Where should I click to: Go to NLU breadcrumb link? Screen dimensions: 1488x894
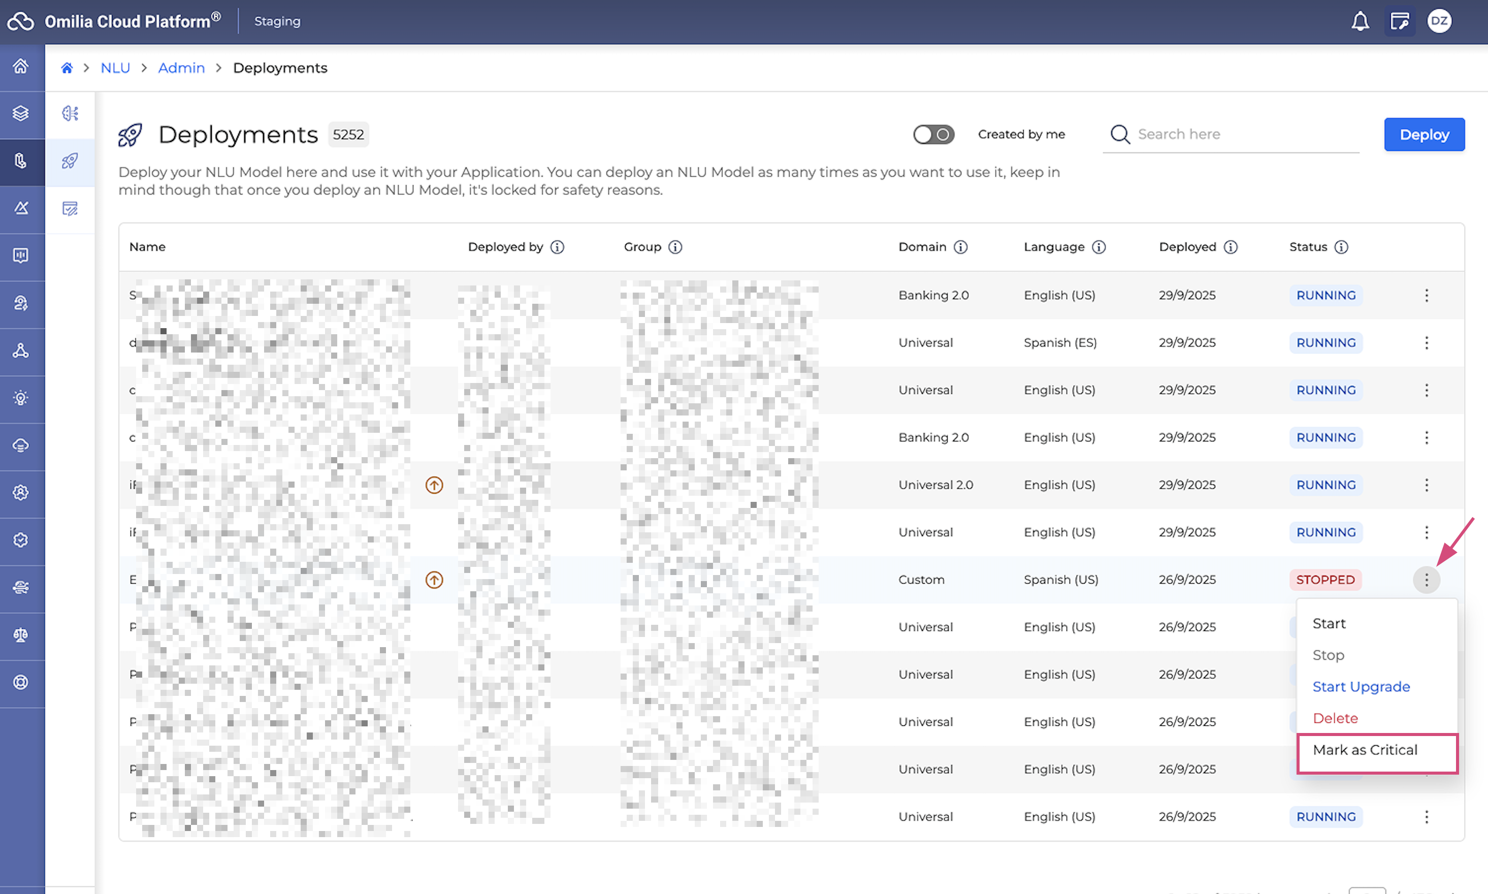(115, 68)
